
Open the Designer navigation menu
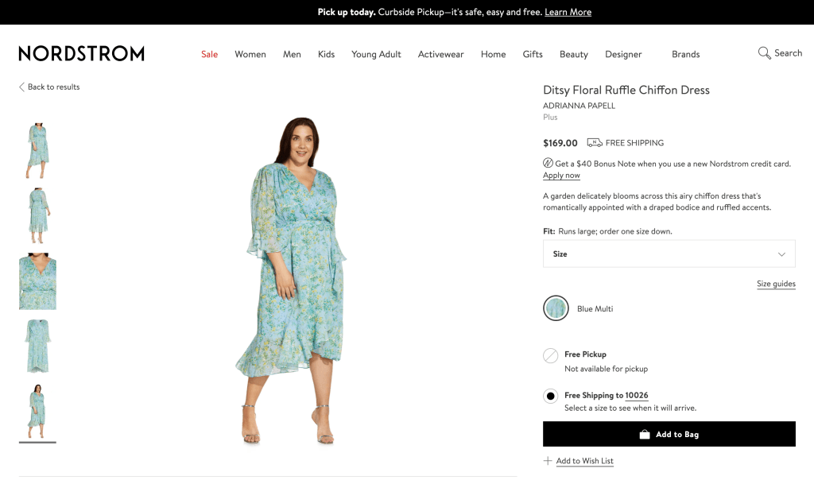[623, 54]
